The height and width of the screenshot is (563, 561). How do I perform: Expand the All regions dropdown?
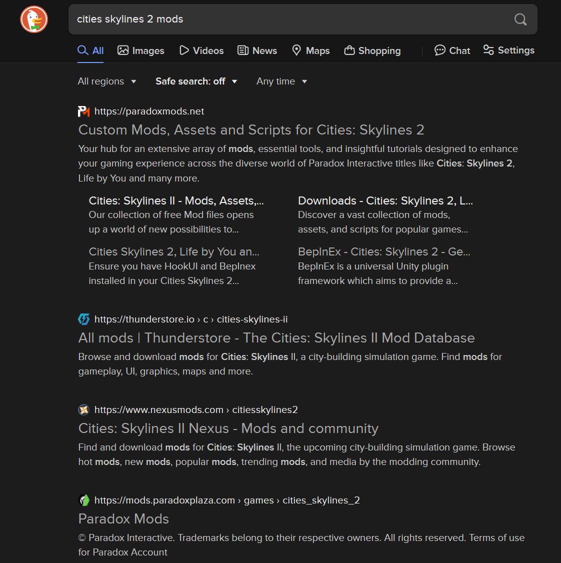[x=107, y=81]
